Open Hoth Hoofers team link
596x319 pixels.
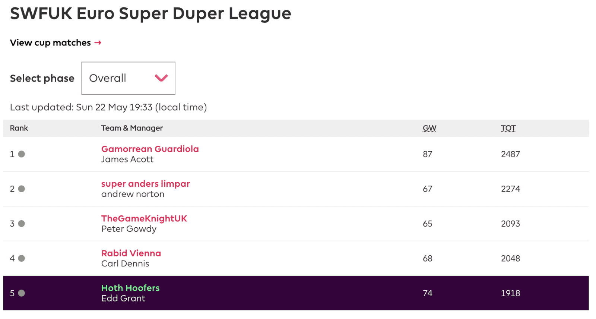[x=130, y=288]
